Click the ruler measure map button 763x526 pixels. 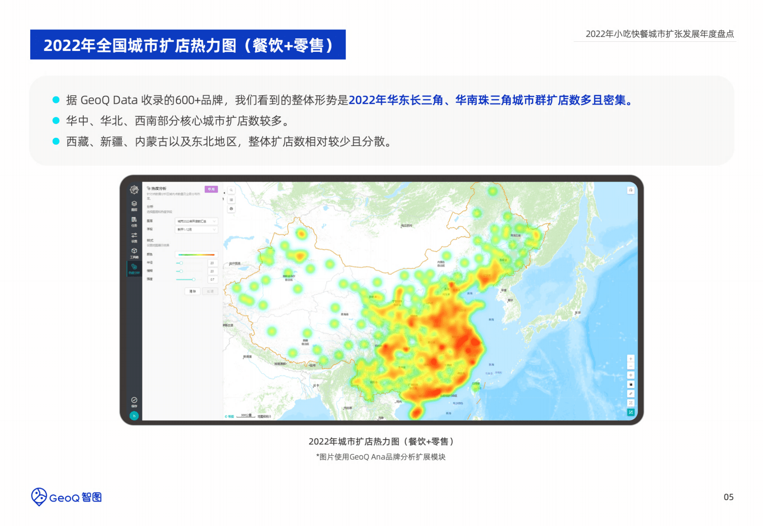pyautogui.click(x=631, y=393)
